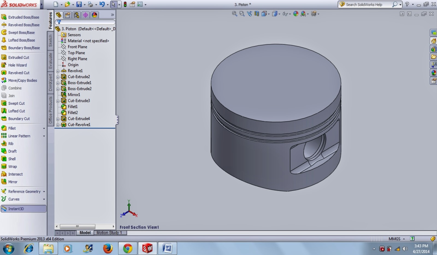Switch to the DimXpertManager tab icon

pos(85,15)
